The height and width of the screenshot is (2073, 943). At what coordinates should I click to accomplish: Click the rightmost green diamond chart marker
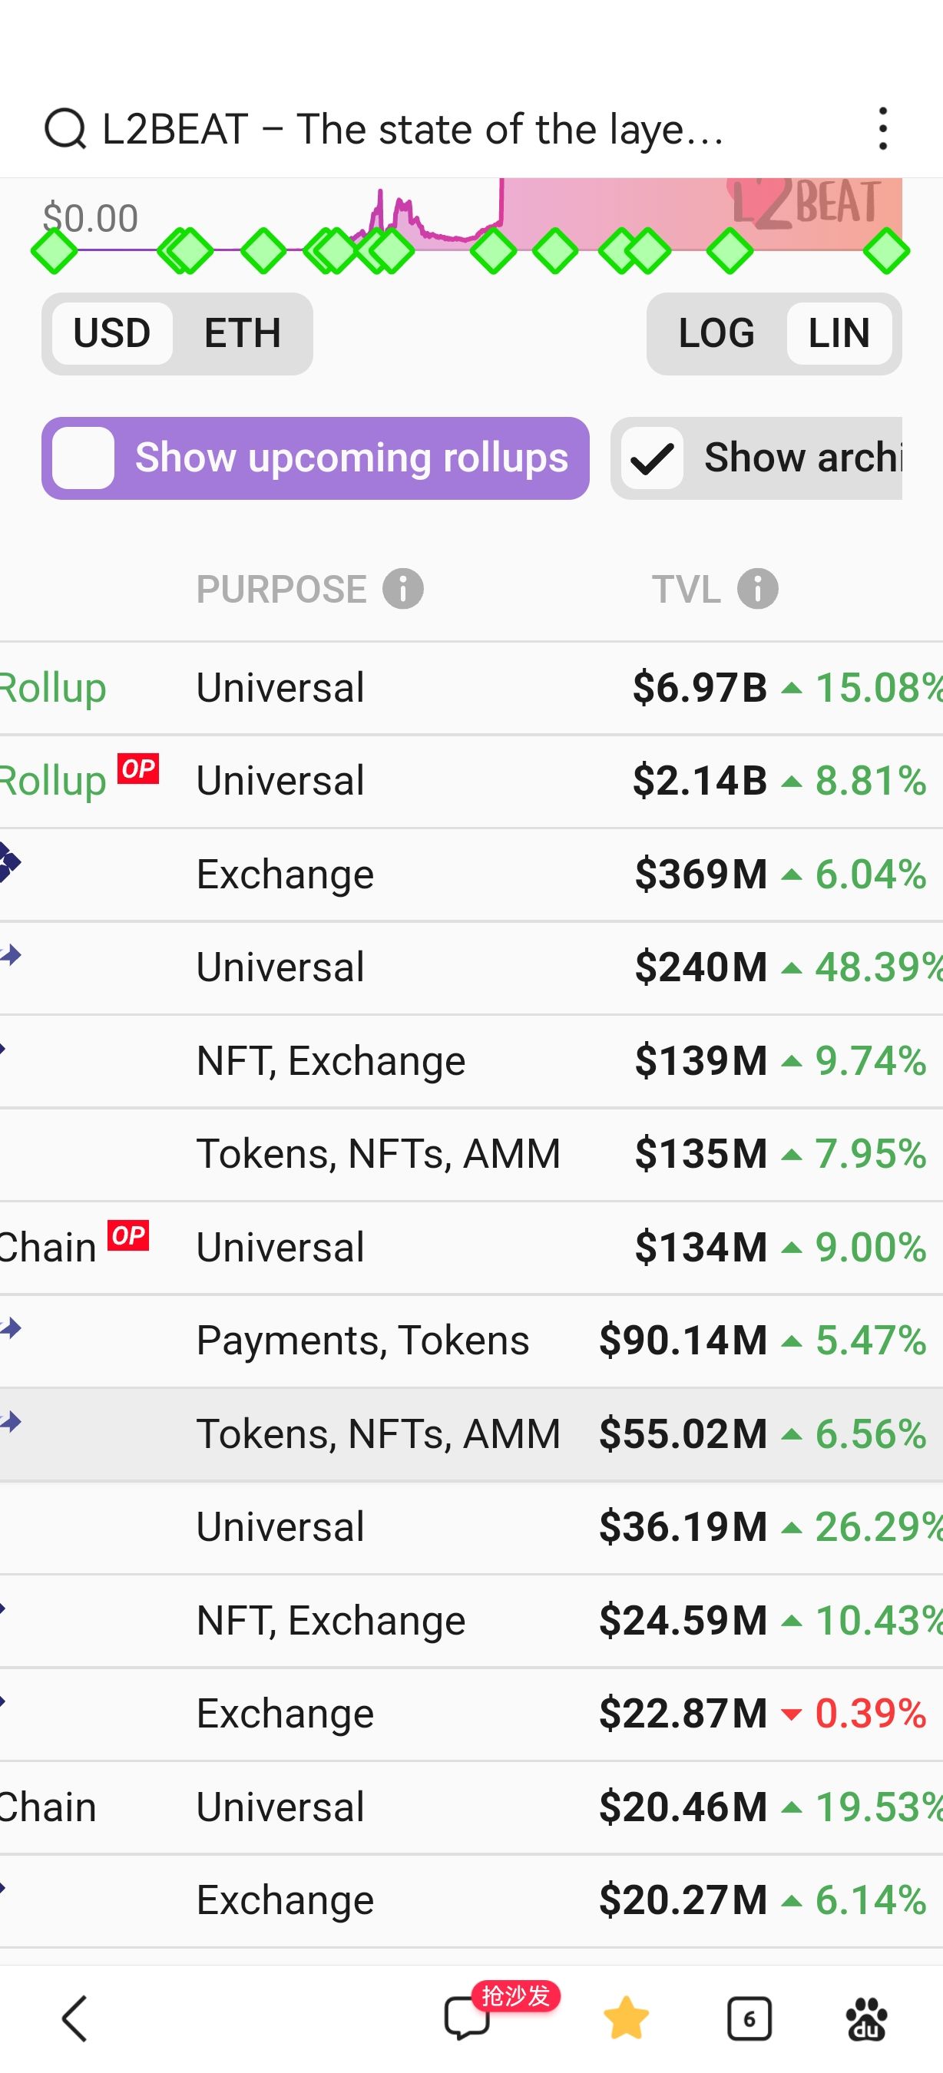tap(886, 251)
